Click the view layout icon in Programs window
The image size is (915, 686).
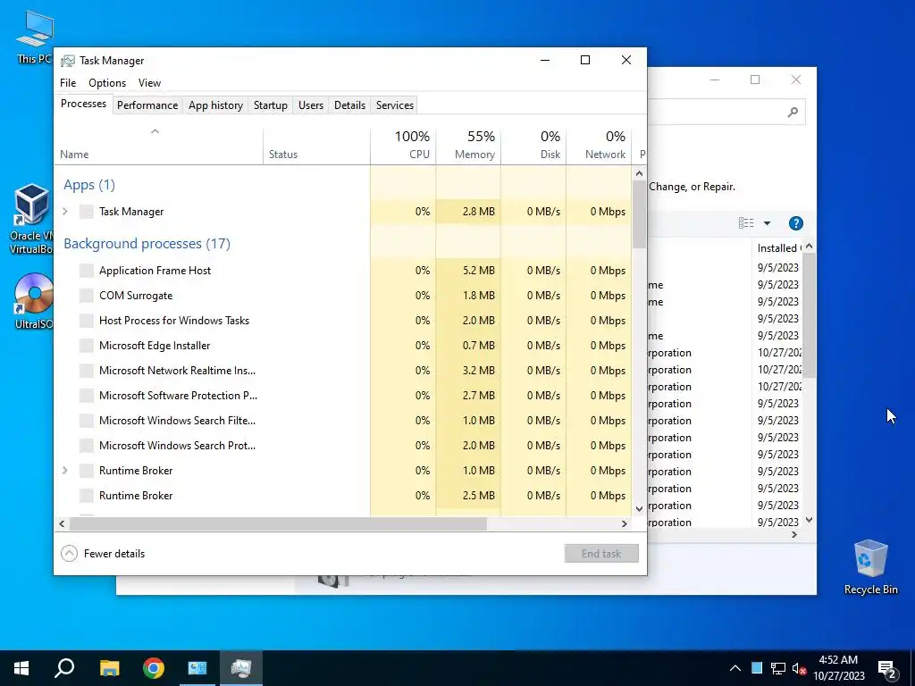[746, 222]
